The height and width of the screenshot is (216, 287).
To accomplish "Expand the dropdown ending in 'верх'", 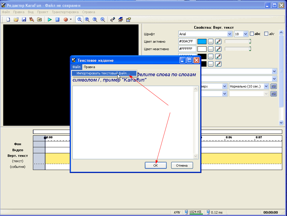I will pos(224,86).
